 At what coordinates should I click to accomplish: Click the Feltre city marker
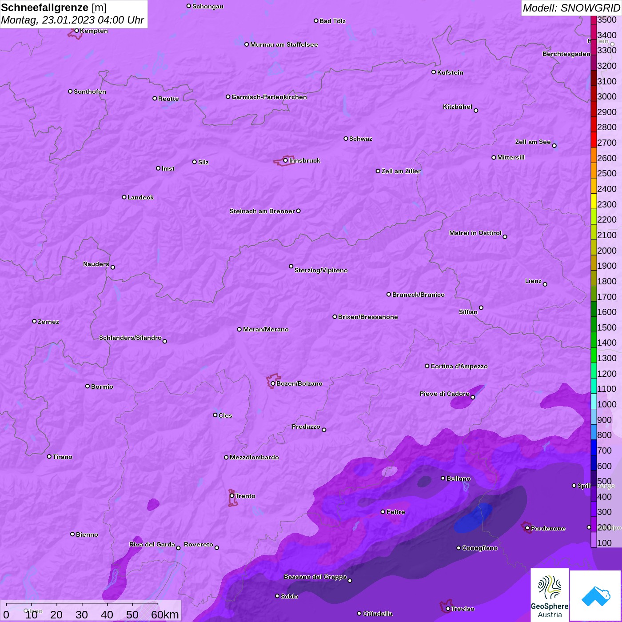pos(383,512)
